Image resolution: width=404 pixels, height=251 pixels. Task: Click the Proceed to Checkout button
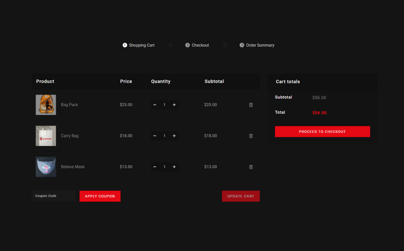click(322, 131)
